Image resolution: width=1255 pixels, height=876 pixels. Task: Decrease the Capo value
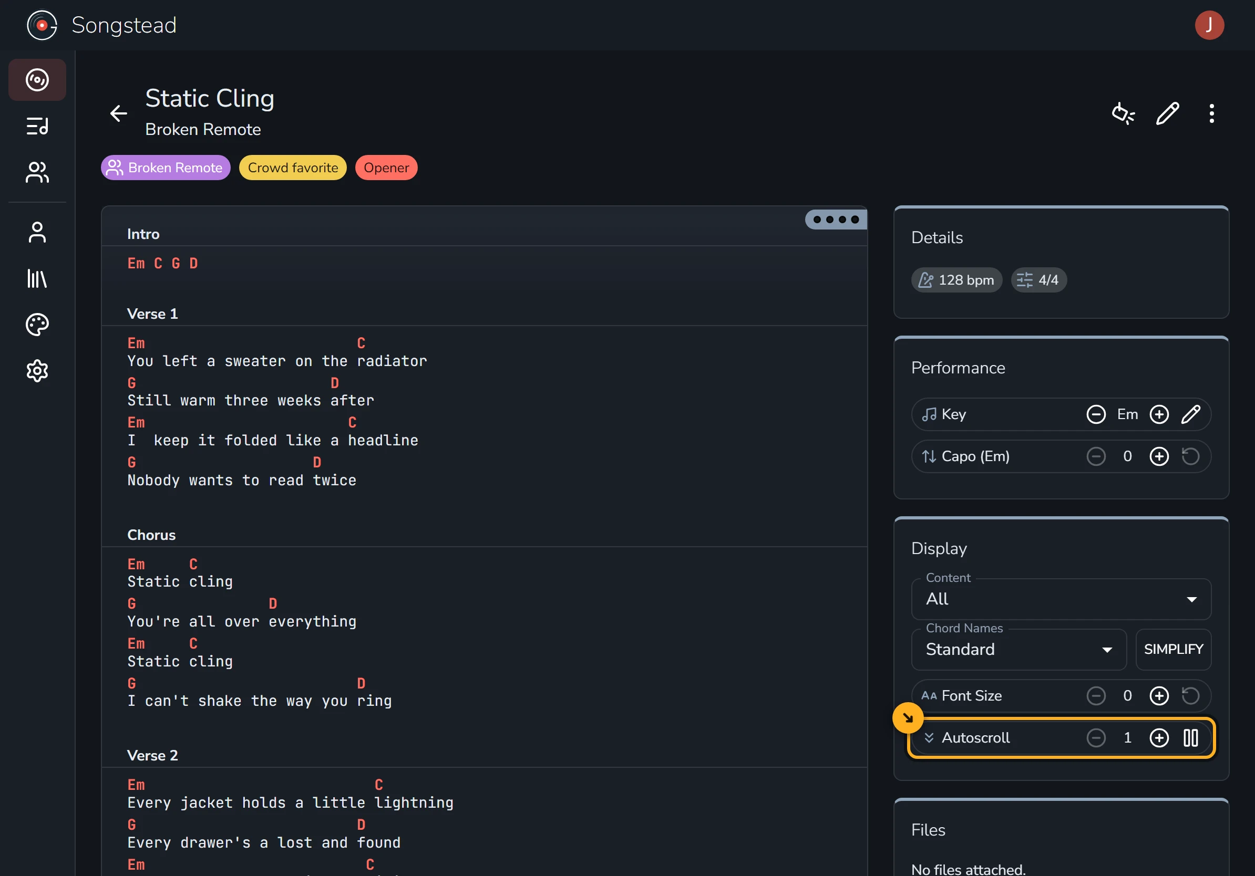tap(1096, 456)
